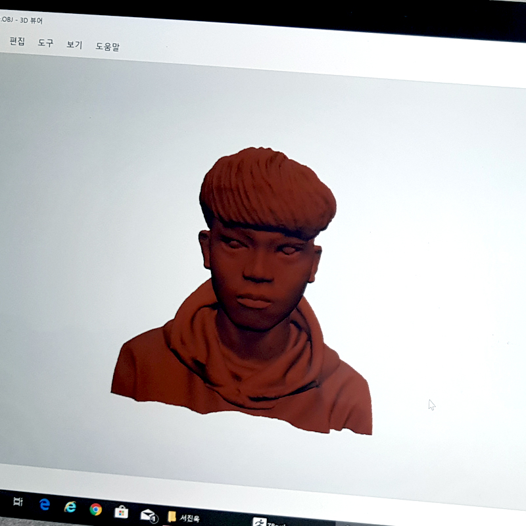Open the 보기 (View) menu
526x526 pixels.
tap(74, 45)
